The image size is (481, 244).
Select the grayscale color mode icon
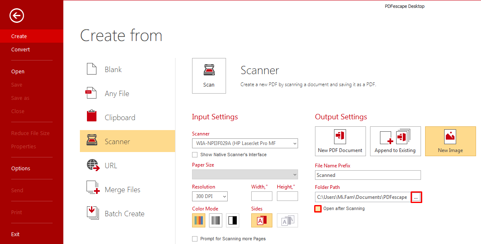(x=216, y=220)
